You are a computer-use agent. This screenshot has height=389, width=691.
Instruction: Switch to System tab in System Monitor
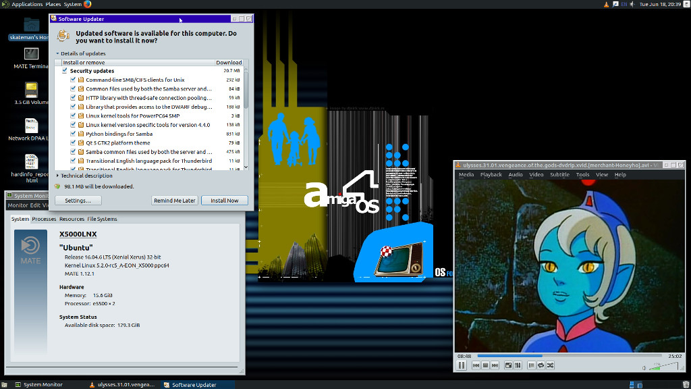click(x=20, y=219)
